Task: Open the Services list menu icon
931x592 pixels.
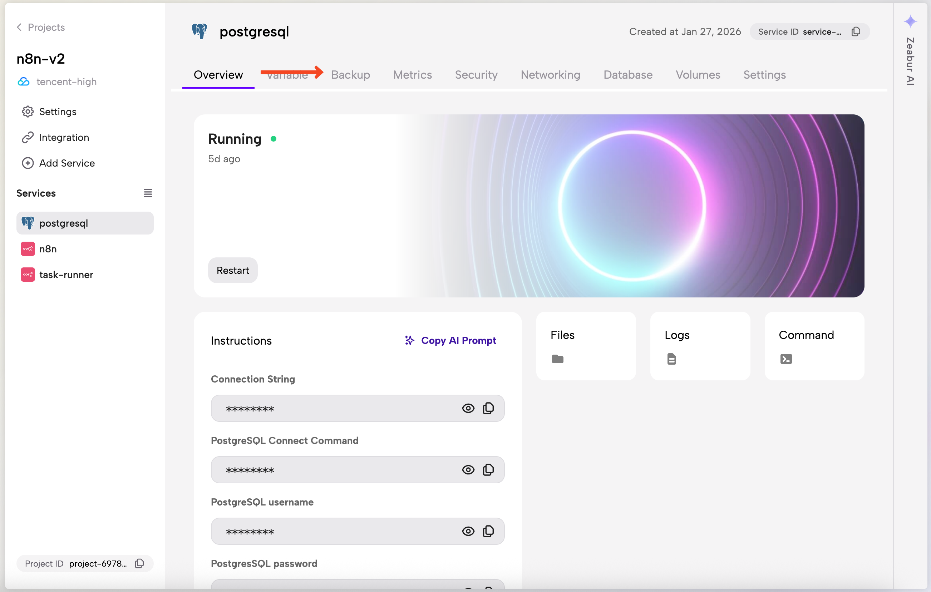Action: pos(148,193)
